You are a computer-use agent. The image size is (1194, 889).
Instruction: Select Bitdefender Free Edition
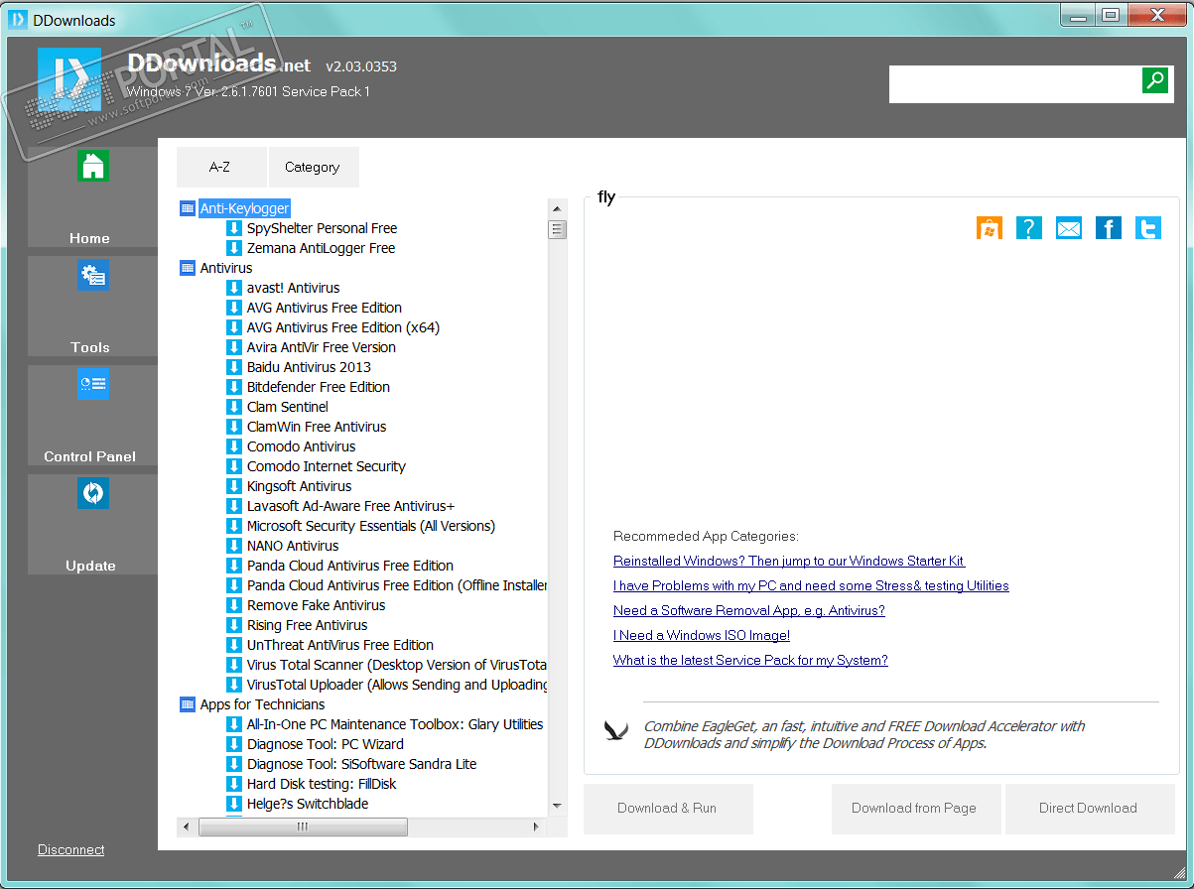click(x=318, y=387)
